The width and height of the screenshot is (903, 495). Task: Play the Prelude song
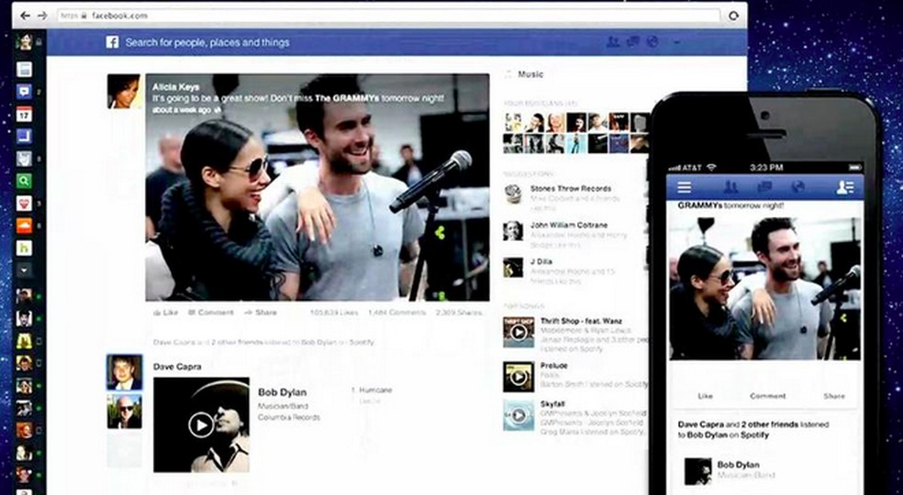click(518, 377)
